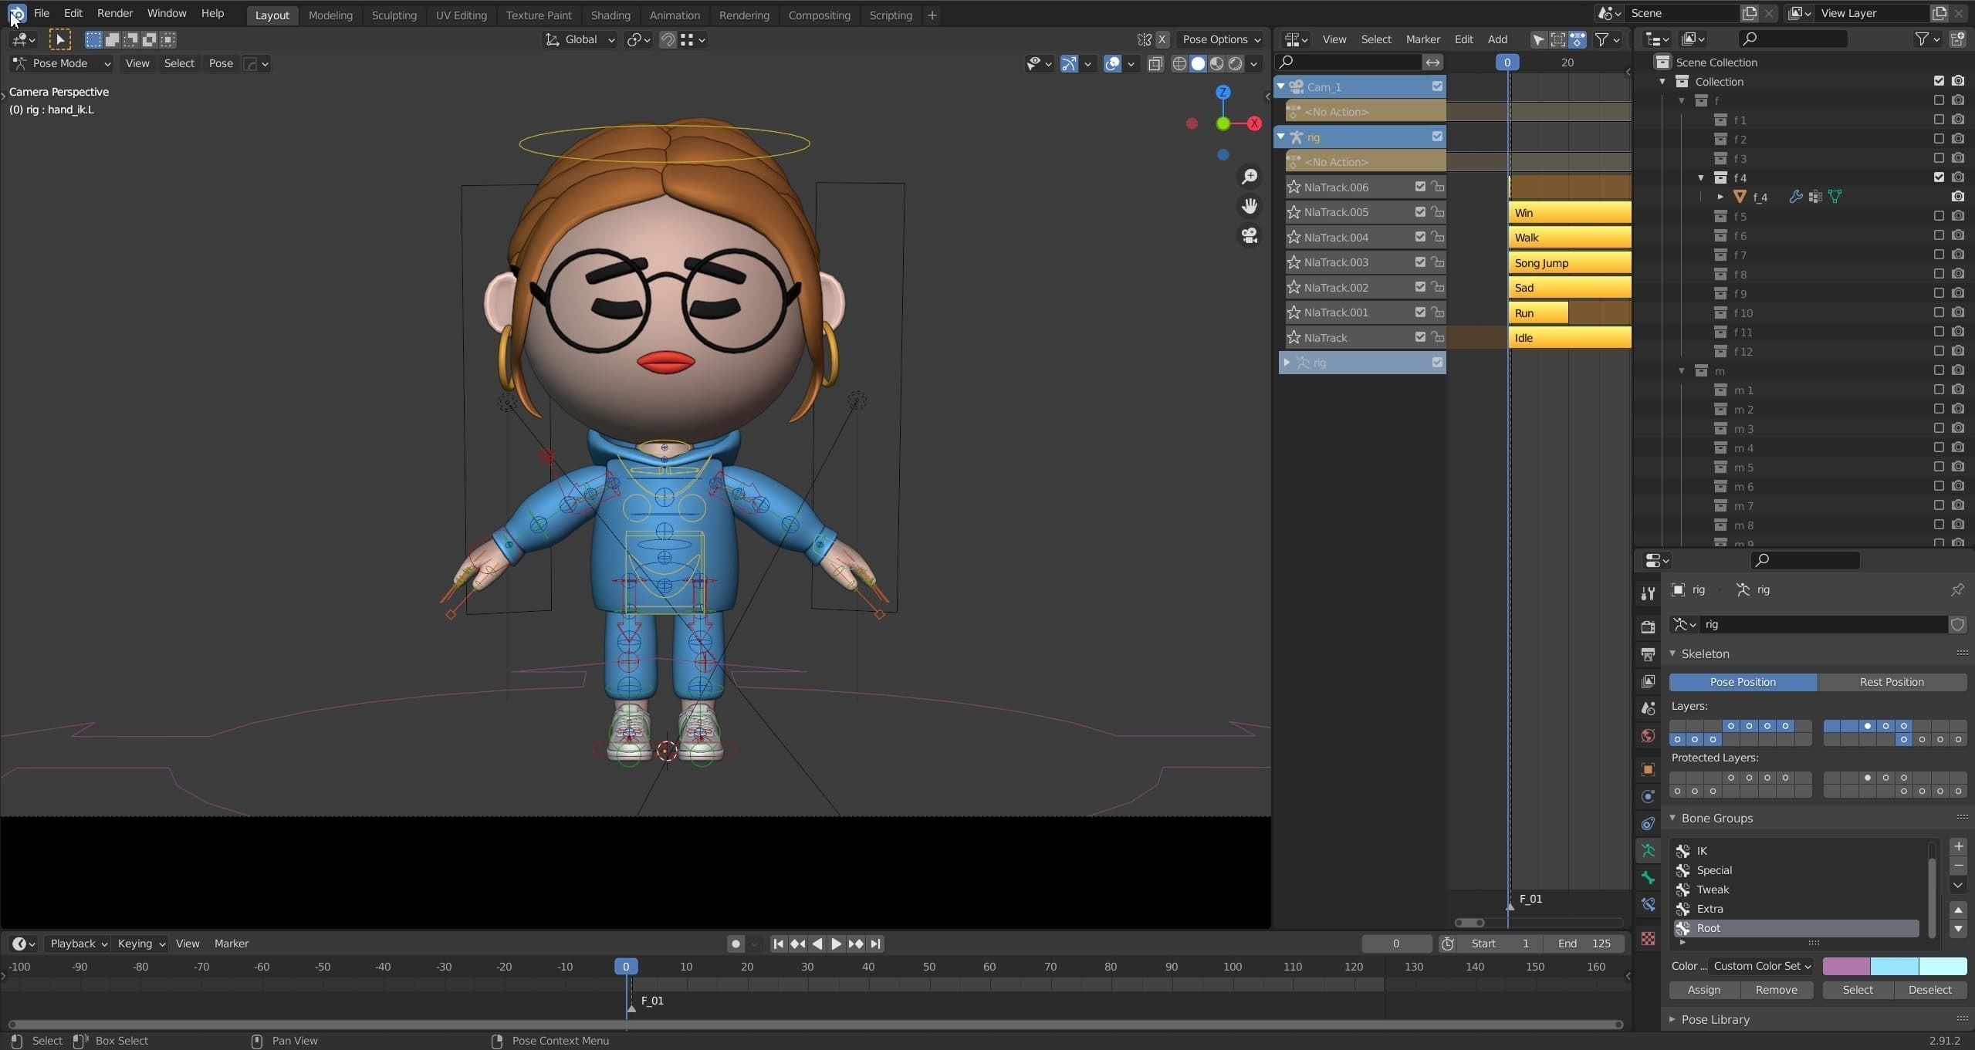Open the Custom Color Set dropdown
Screen dimensions: 1975x1050
tap(1761, 966)
